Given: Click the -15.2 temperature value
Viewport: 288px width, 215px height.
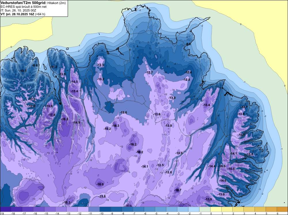Looking at the screenshot, I should tap(107, 129).
